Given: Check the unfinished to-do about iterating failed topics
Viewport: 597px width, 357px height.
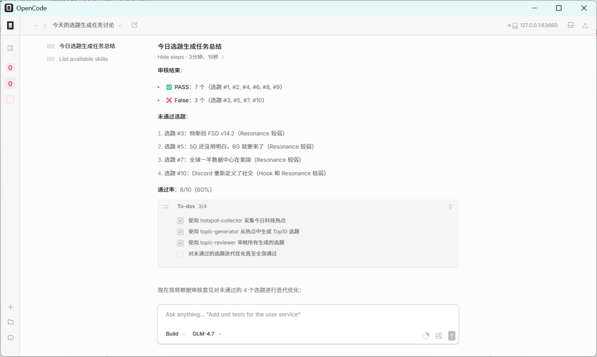Looking at the screenshot, I should pos(180,253).
